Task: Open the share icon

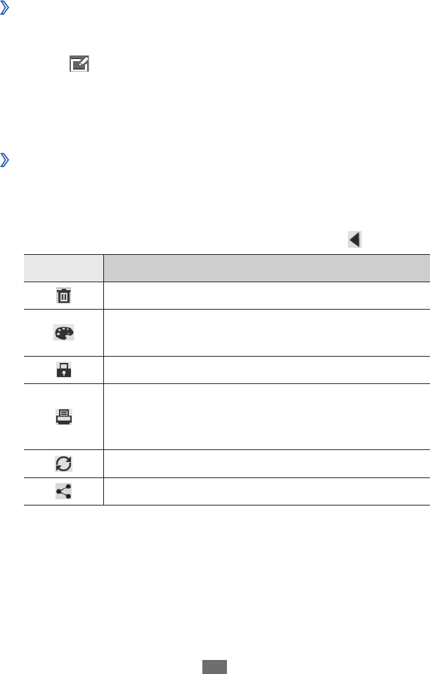Action: [63, 491]
